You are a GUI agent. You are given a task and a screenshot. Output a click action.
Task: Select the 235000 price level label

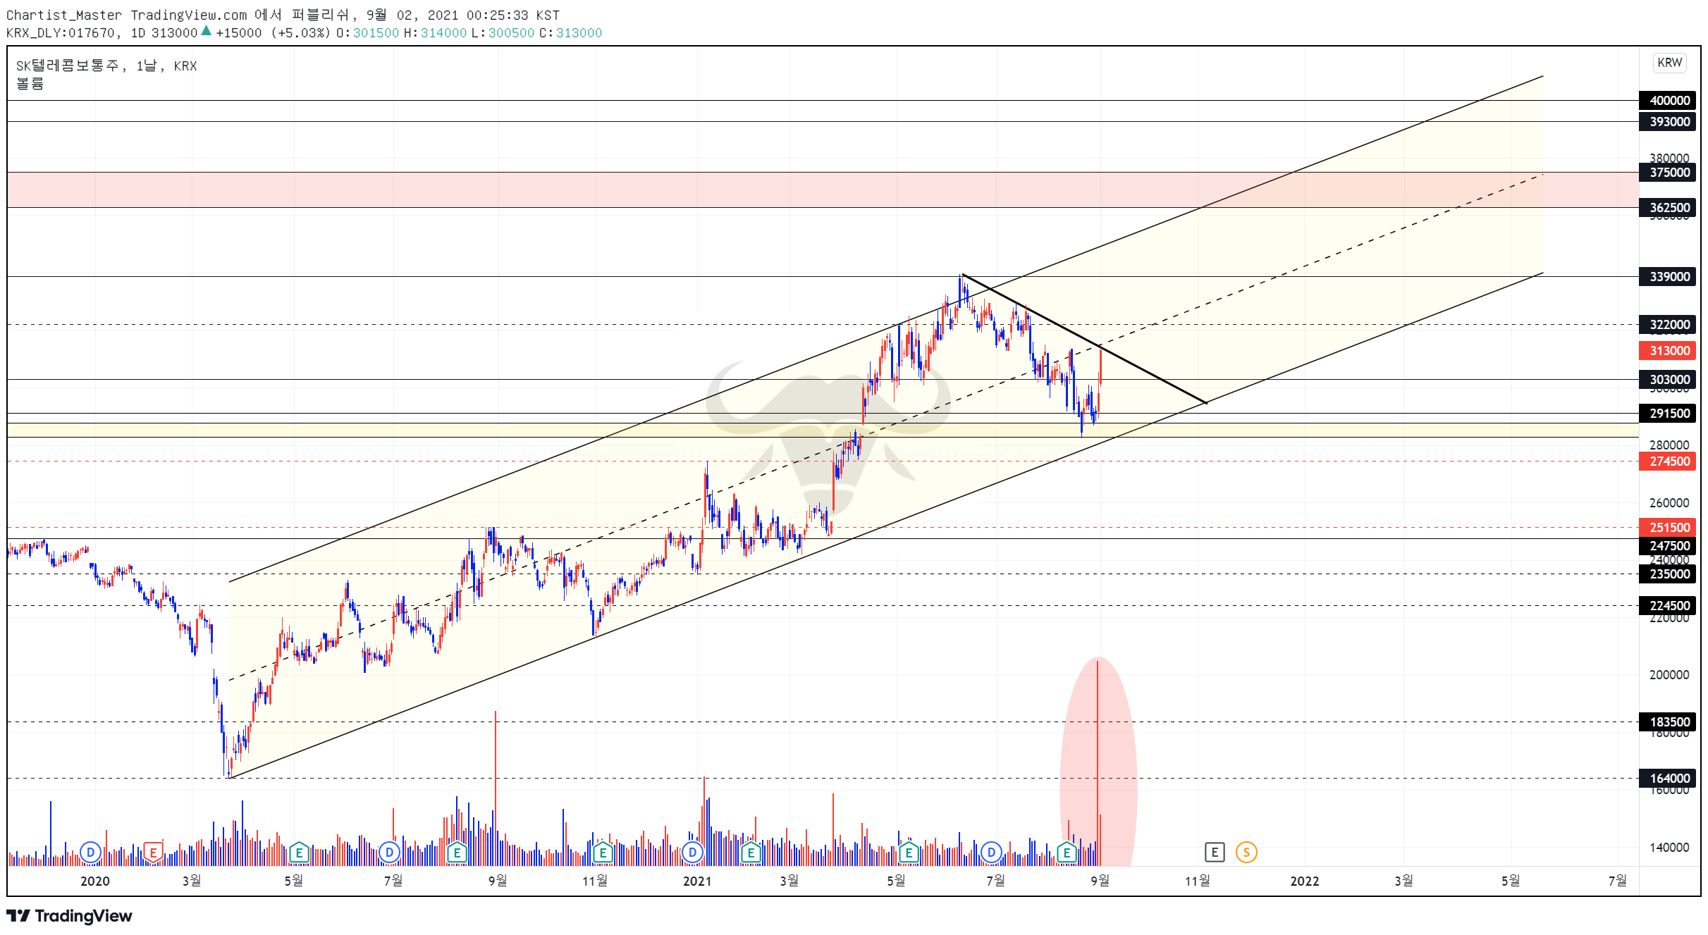tap(1667, 574)
